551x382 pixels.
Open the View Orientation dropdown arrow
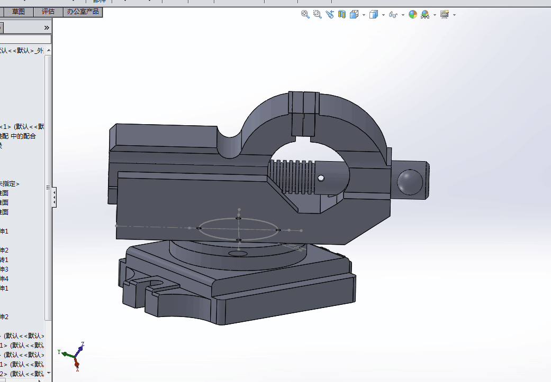pos(364,15)
